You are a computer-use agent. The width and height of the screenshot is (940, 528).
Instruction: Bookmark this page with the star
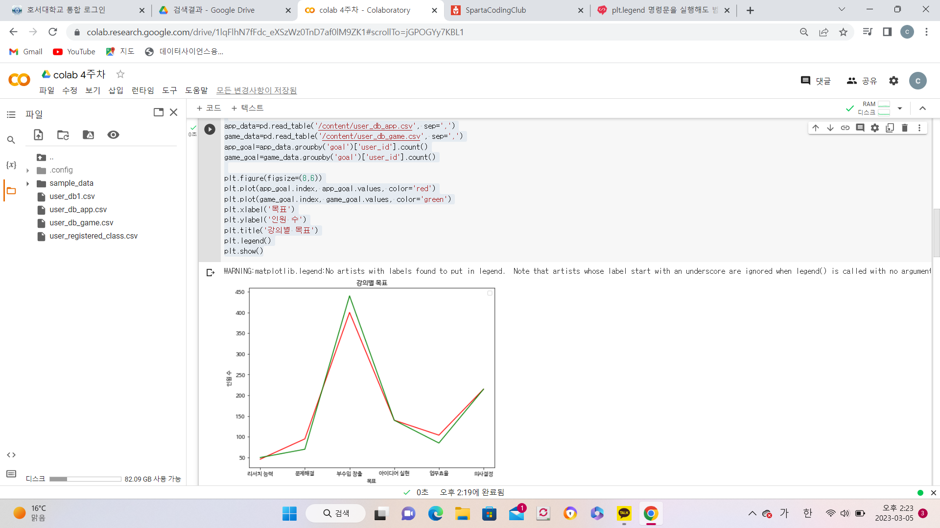[843, 32]
